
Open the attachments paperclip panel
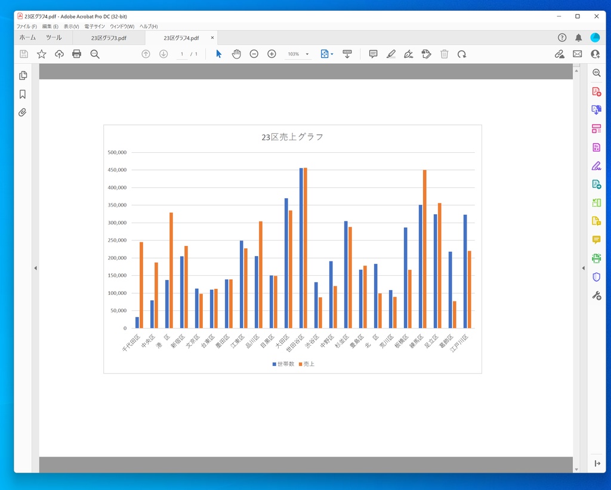pos(23,113)
